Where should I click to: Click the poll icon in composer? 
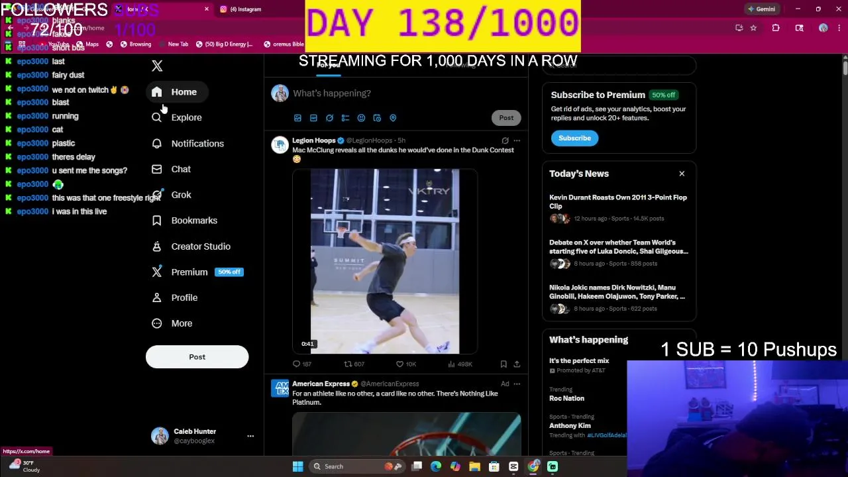[x=345, y=118]
